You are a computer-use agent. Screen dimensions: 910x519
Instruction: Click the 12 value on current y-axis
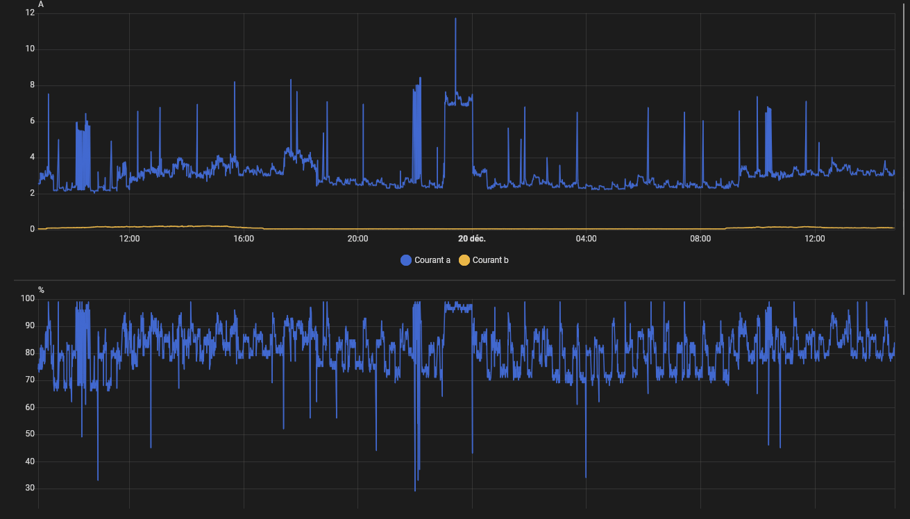click(x=30, y=12)
